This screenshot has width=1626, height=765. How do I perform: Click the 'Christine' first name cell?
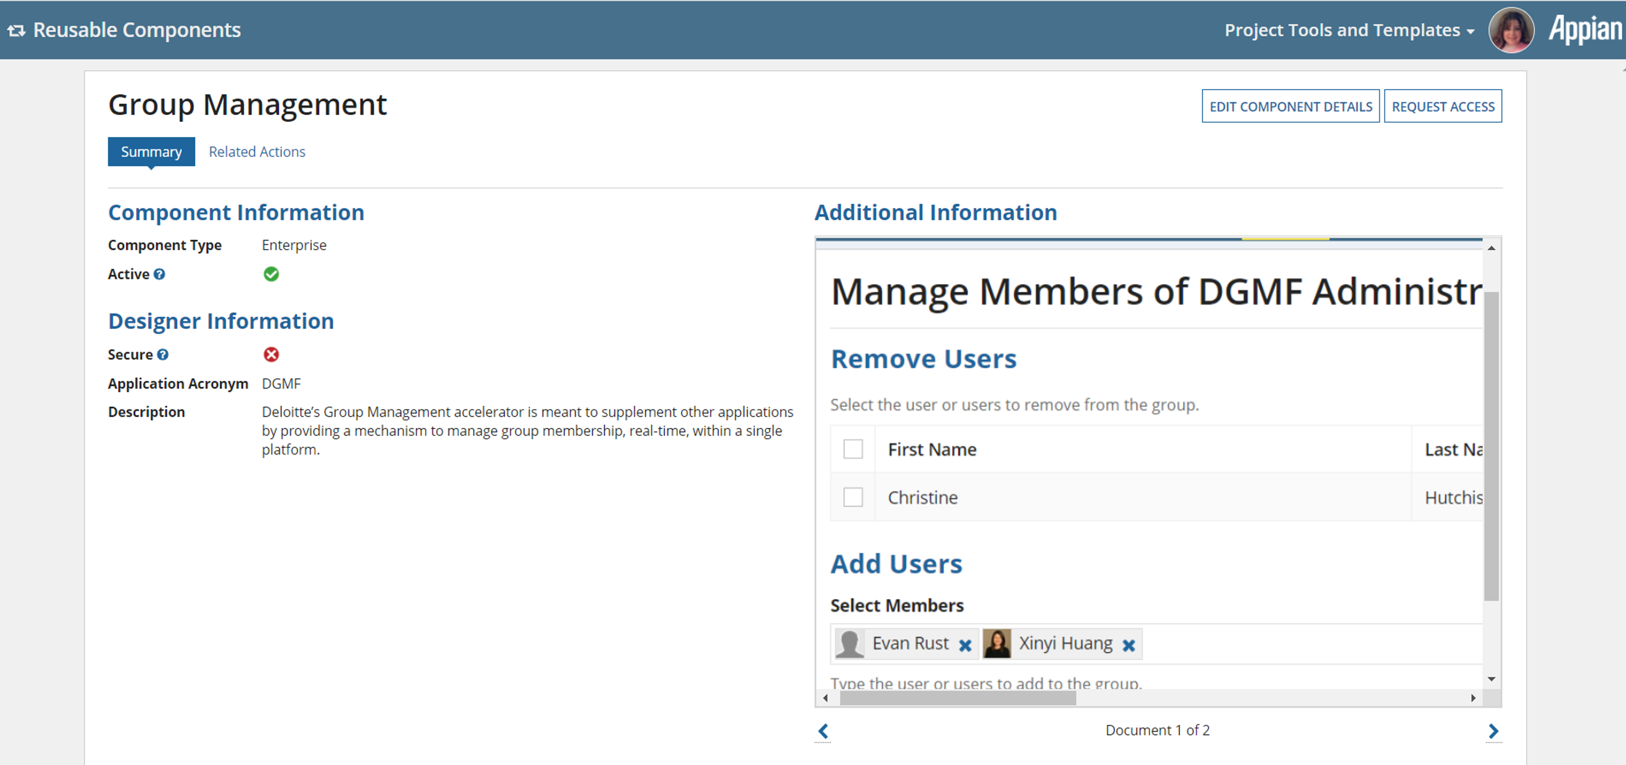point(923,497)
